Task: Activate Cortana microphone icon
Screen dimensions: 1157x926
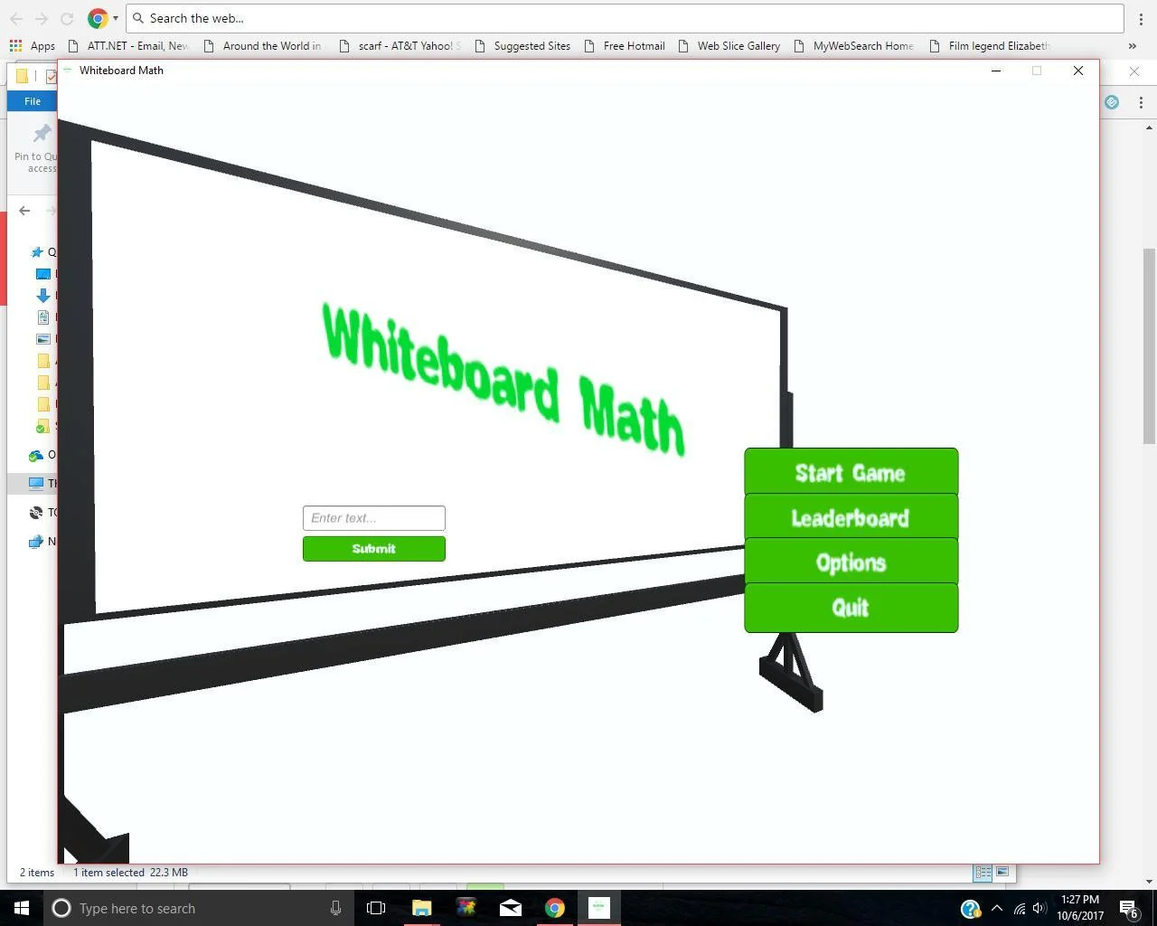Action: click(335, 908)
